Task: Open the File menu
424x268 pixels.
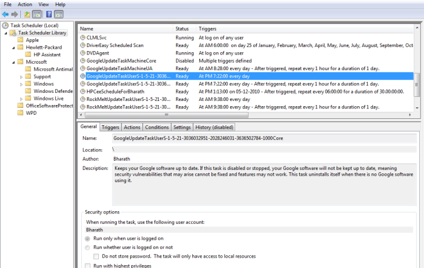Action: coord(8,4)
